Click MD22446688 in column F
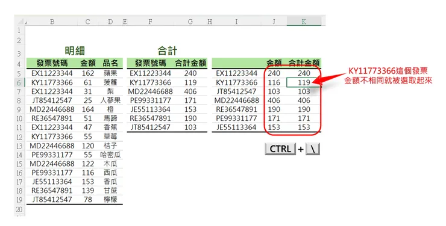 point(150,91)
